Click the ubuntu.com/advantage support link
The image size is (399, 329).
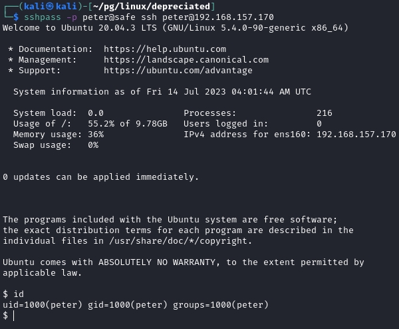[178, 70]
